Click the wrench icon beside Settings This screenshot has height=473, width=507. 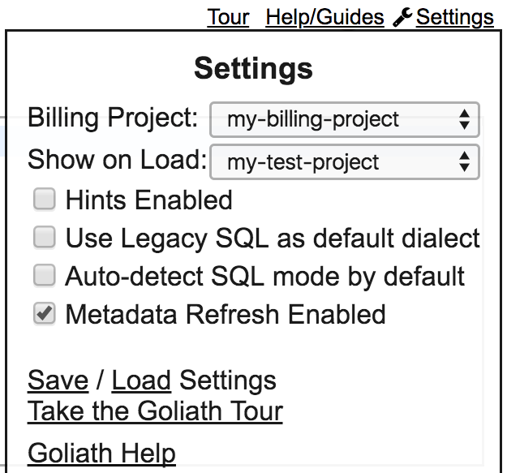403,17
